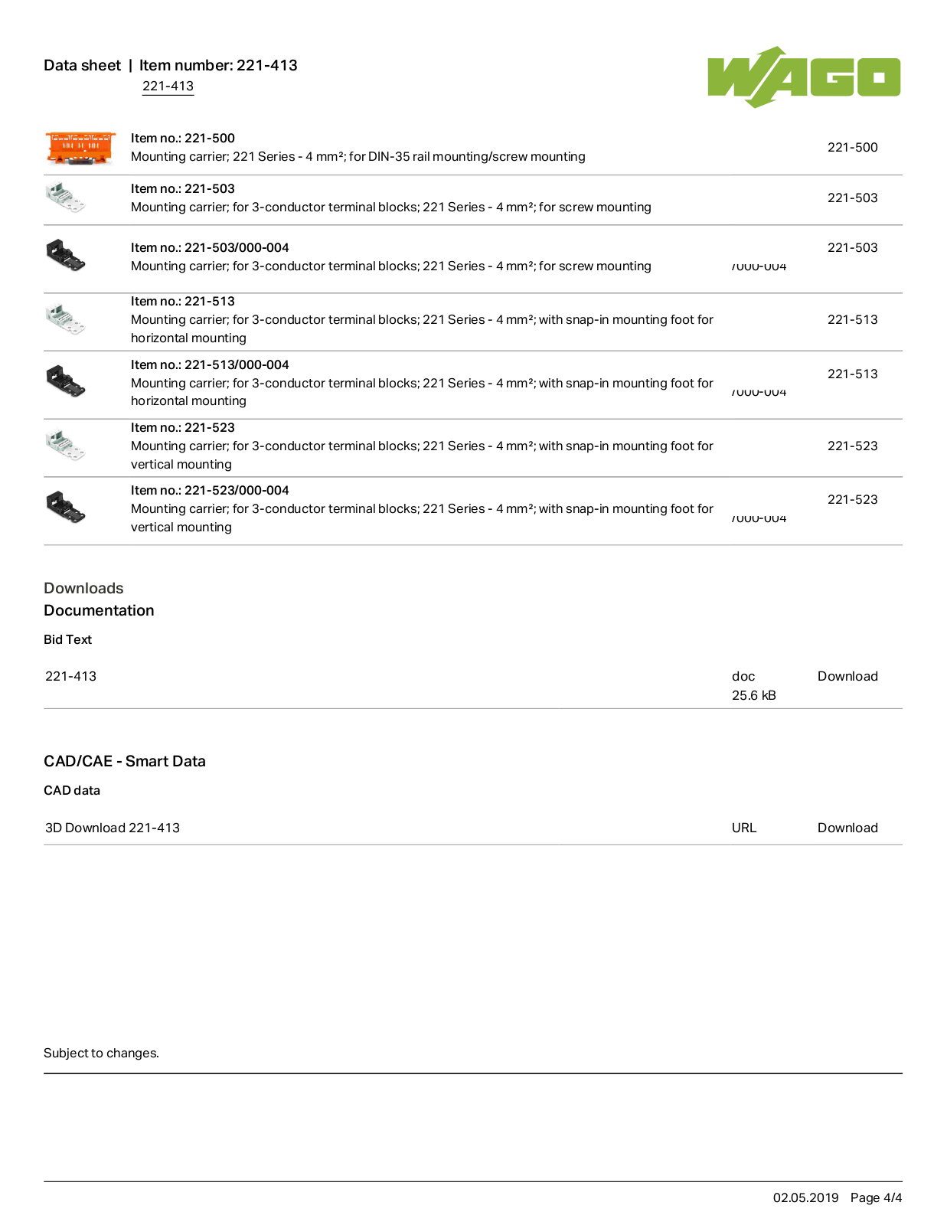Click the Item no.: 221-503/000-004 title
This screenshot has height=1225, width=947.
210,247
